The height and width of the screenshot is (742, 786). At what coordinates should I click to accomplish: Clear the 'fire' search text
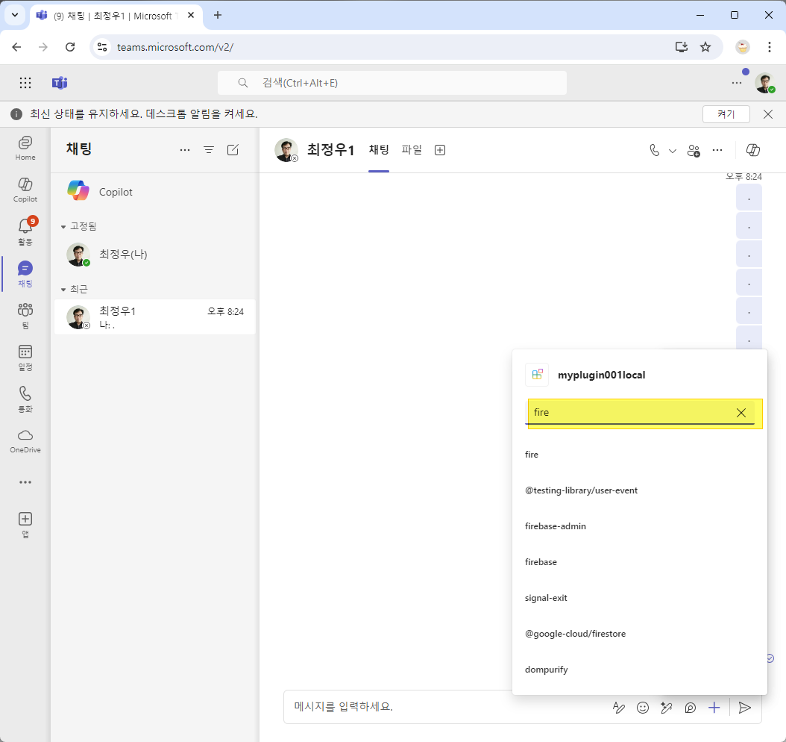click(x=741, y=412)
